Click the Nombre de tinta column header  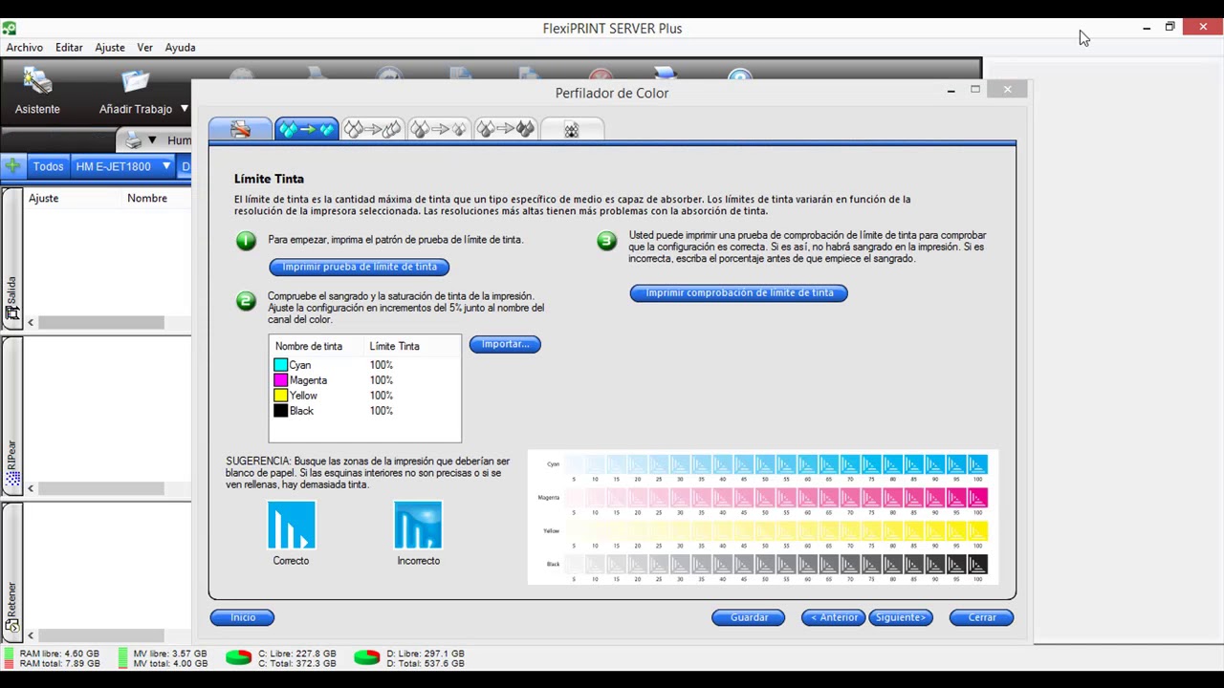[x=309, y=346]
